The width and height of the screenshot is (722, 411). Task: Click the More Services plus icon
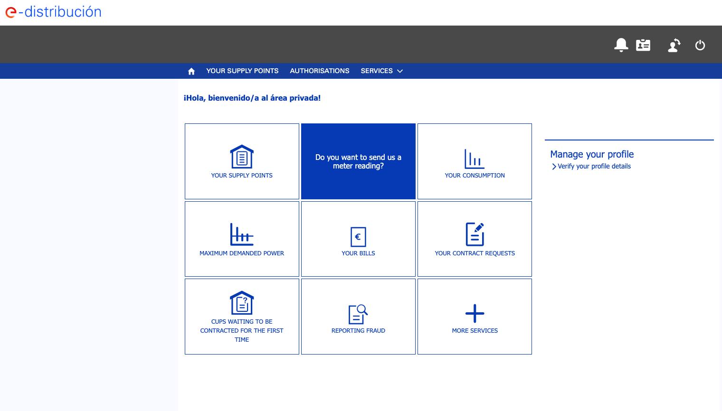pyautogui.click(x=475, y=314)
